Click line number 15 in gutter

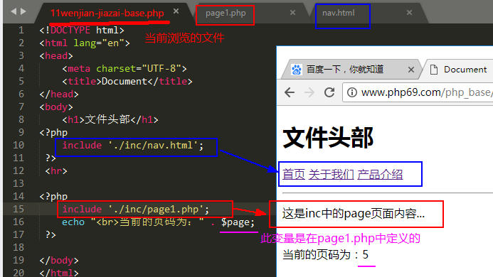(18, 209)
